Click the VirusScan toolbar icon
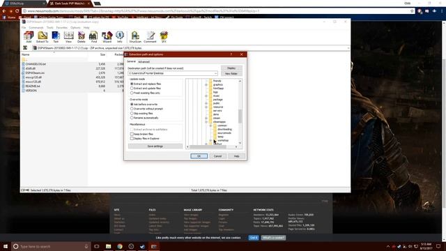Image resolution: width=446 pixels, height=251 pixels. [135, 37]
